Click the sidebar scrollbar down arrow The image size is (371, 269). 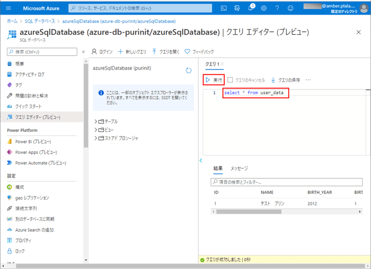[x=86, y=260]
